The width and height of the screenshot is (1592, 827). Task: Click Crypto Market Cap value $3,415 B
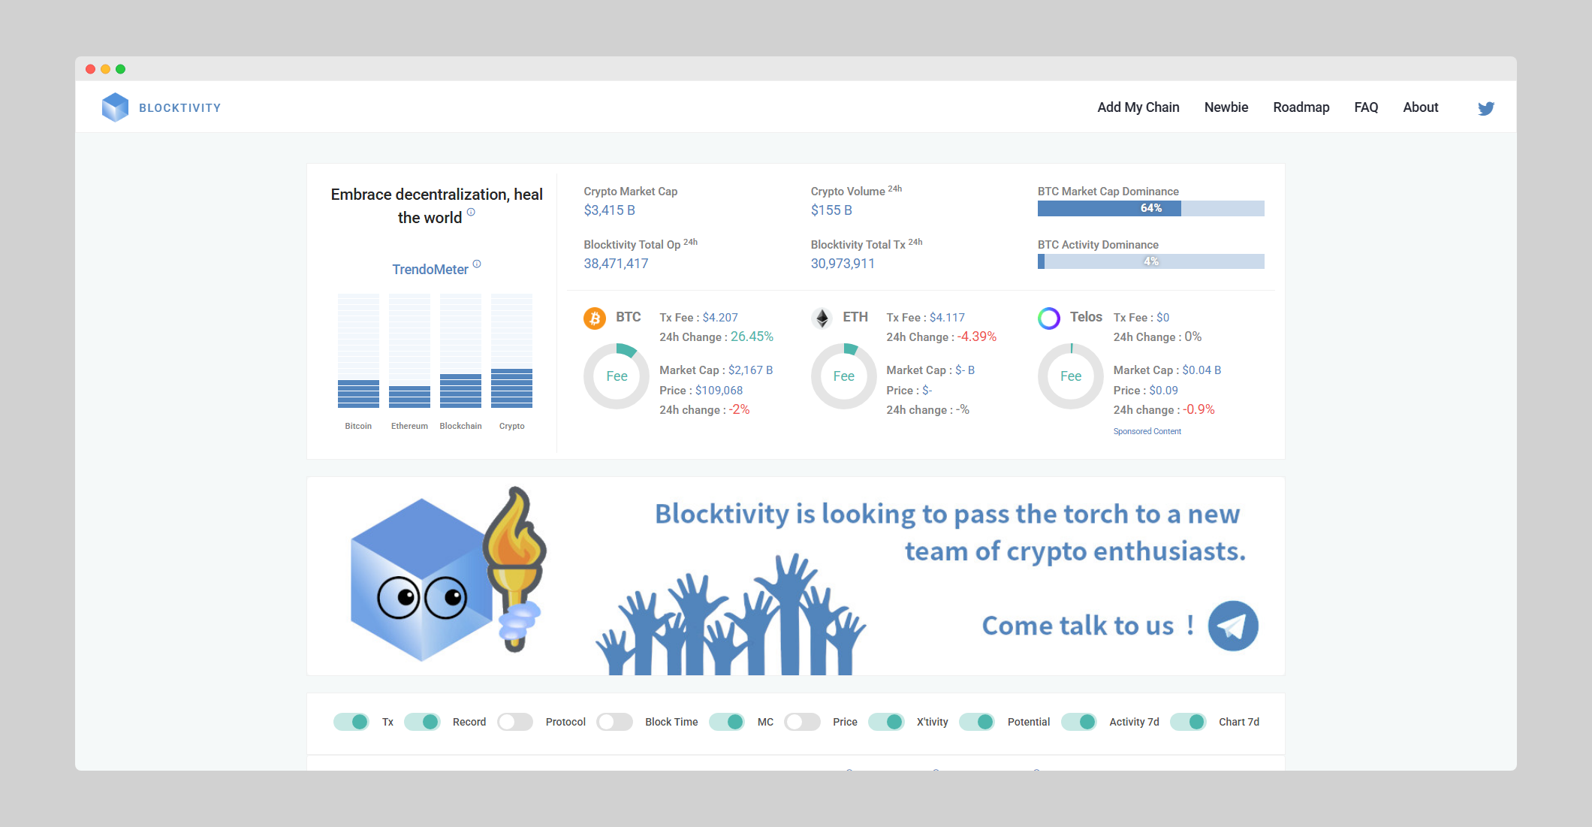pos(610,210)
